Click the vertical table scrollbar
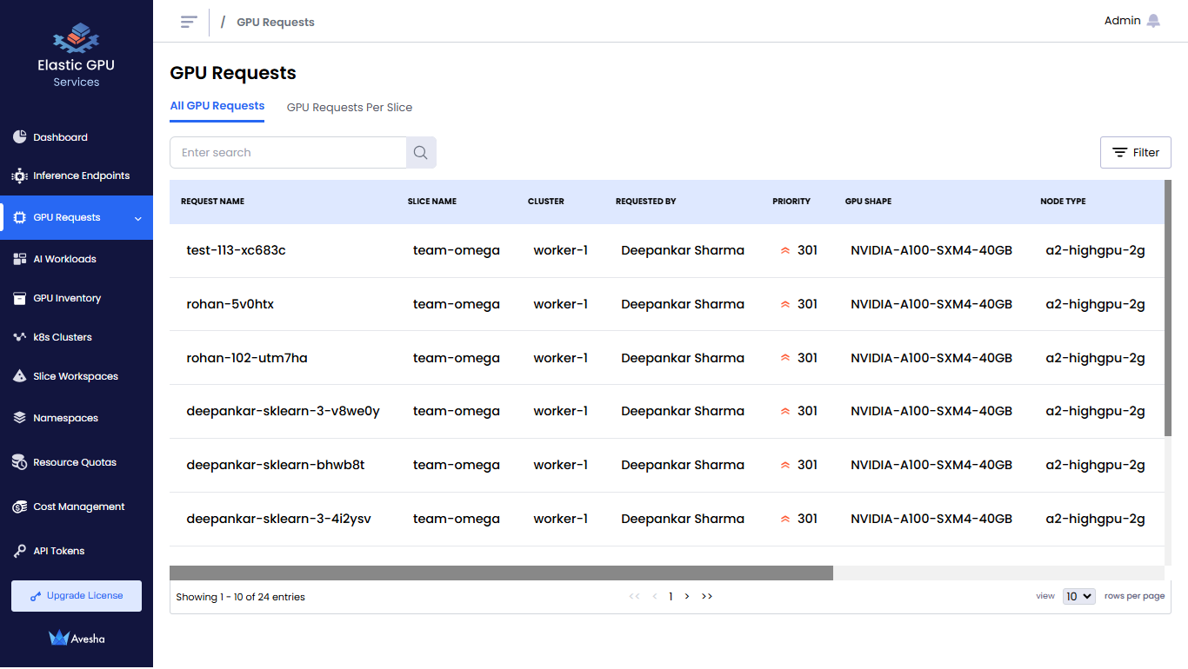Image resolution: width=1188 pixels, height=669 pixels. (x=1168, y=308)
